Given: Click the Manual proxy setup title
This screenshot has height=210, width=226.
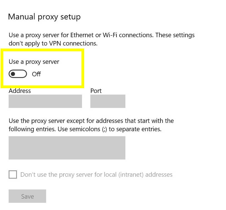Looking at the screenshot, I should (x=44, y=17).
